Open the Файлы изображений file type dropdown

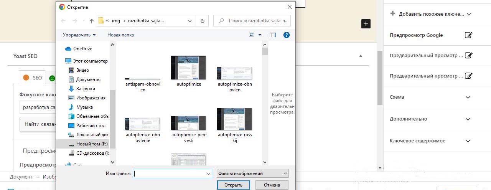[252, 173]
